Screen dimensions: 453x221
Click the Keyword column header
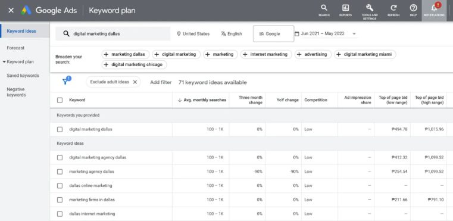[x=77, y=100]
